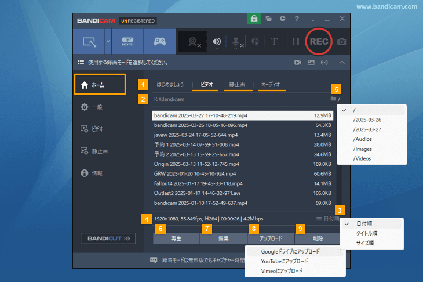Screen dimensions: 423x282
Task: Select Outlast2 2025-01-17 14-46-32-971.avi file
Action: [243, 193]
